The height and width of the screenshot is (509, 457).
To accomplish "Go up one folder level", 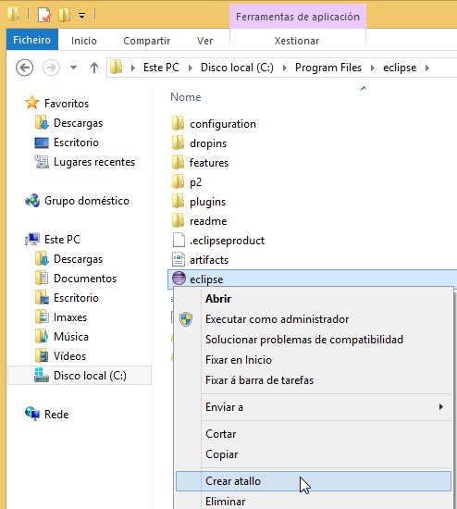I will (x=94, y=68).
